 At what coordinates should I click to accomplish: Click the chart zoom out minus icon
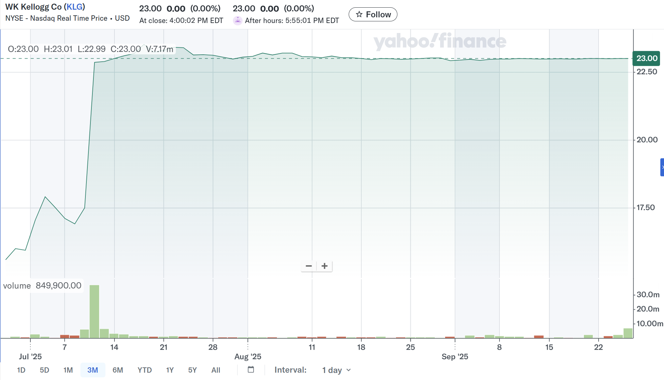[309, 266]
